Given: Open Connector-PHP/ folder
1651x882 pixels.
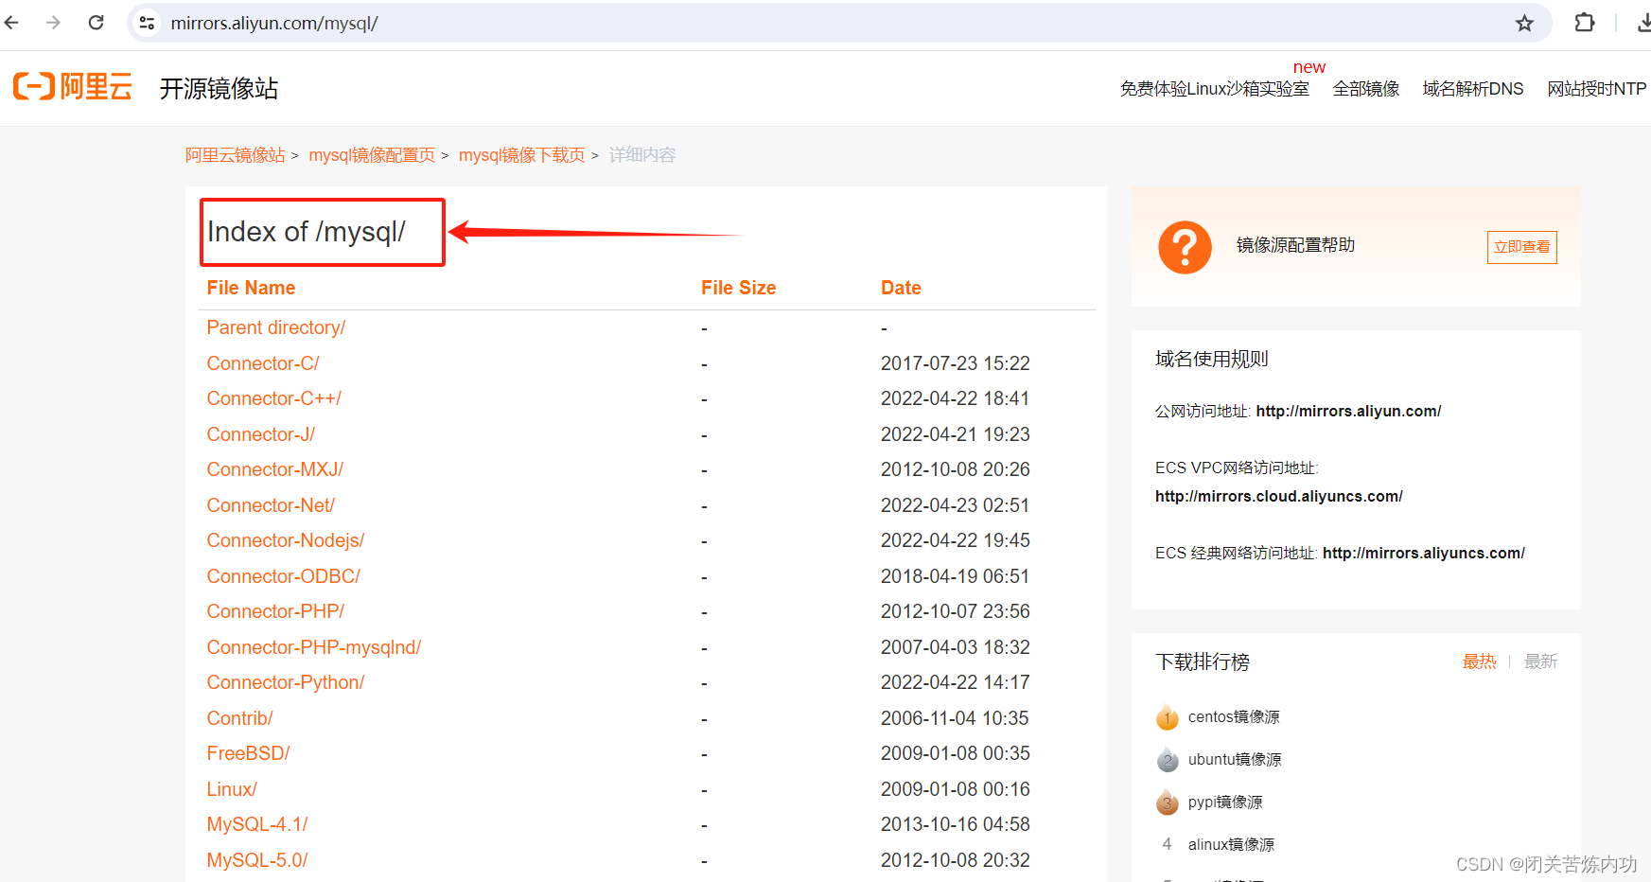Looking at the screenshot, I should tap(276, 611).
